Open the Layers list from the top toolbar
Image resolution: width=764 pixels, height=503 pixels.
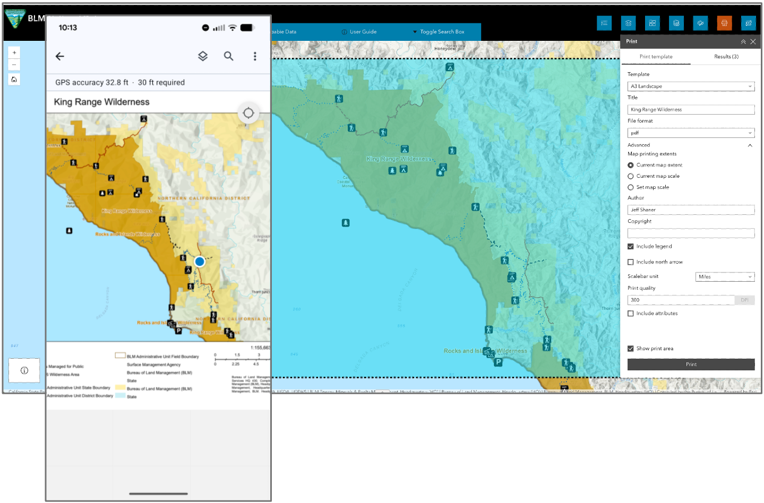pyautogui.click(x=628, y=23)
